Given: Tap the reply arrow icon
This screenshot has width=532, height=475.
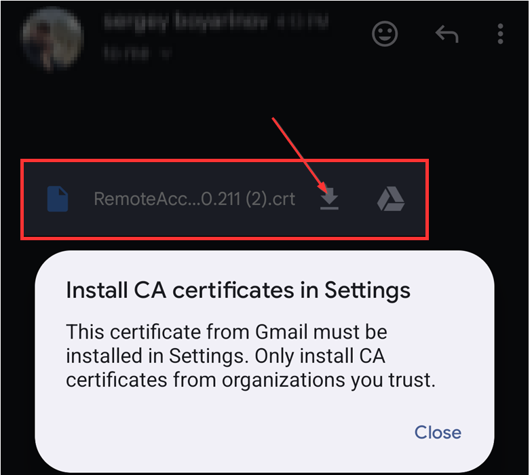Looking at the screenshot, I should pos(446,34).
